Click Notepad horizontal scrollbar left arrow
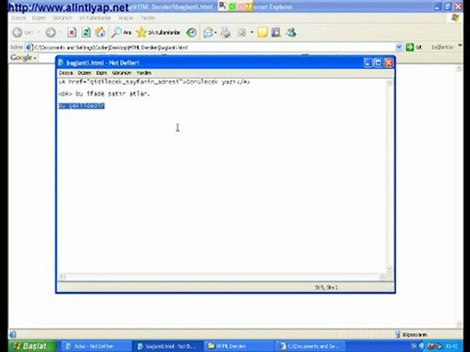This screenshot has height=352, width=470. click(62, 277)
